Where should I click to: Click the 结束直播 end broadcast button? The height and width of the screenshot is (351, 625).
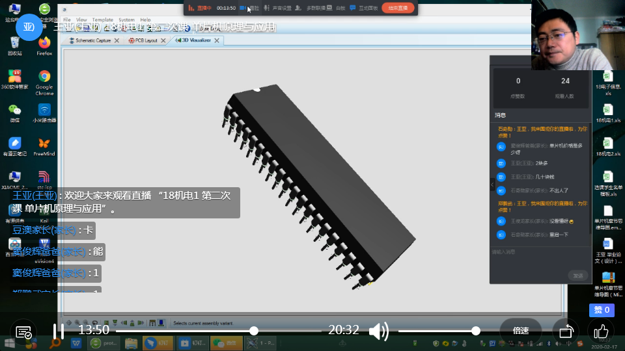(398, 8)
